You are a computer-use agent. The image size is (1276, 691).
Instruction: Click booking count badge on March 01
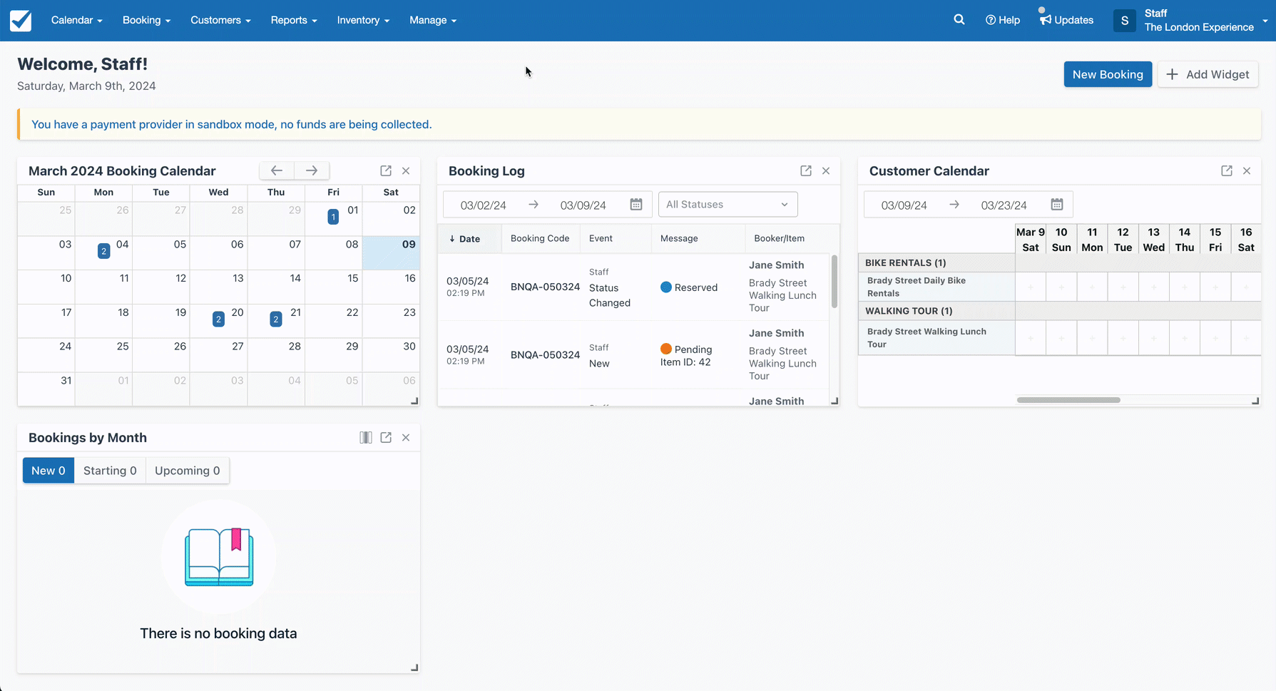click(333, 217)
